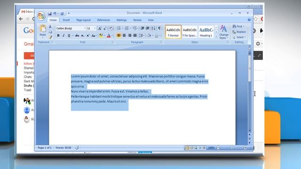This screenshot has width=301, height=169.
Task: Align text left
Action: (119, 36)
